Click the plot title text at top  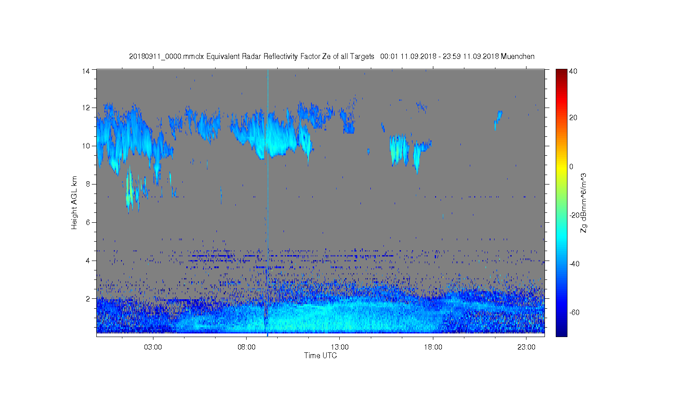pos(332,57)
